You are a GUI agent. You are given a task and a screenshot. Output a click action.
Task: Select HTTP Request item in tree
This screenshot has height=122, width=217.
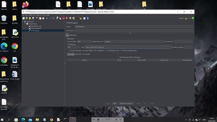(35, 30)
